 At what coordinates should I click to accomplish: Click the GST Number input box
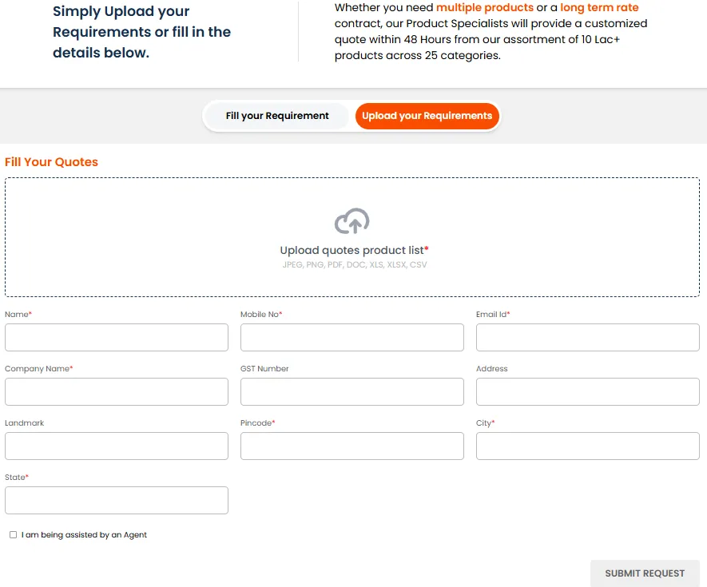352,392
